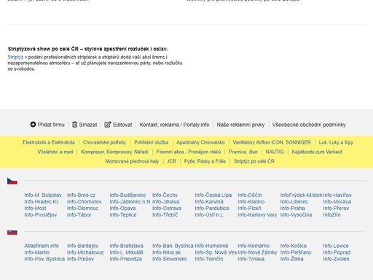This screenshot has height=280, width=373.
Task: Open Info-Hradec Kr. link
Action: tap(42, 202)
